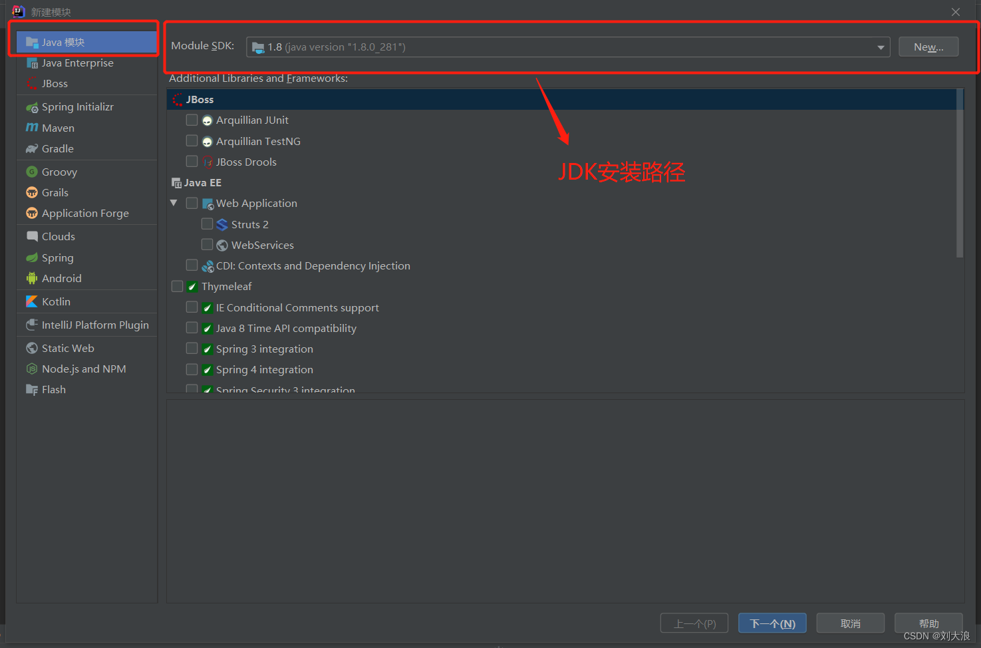Tick the JBoss Drools checkbox
This screenshot has height=648, width=981.
(x=192, y=162)
